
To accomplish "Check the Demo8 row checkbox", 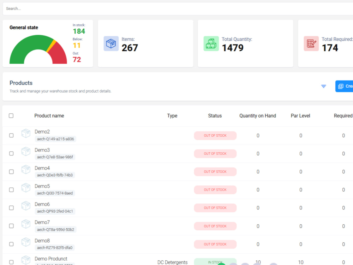I will [11, 244].
